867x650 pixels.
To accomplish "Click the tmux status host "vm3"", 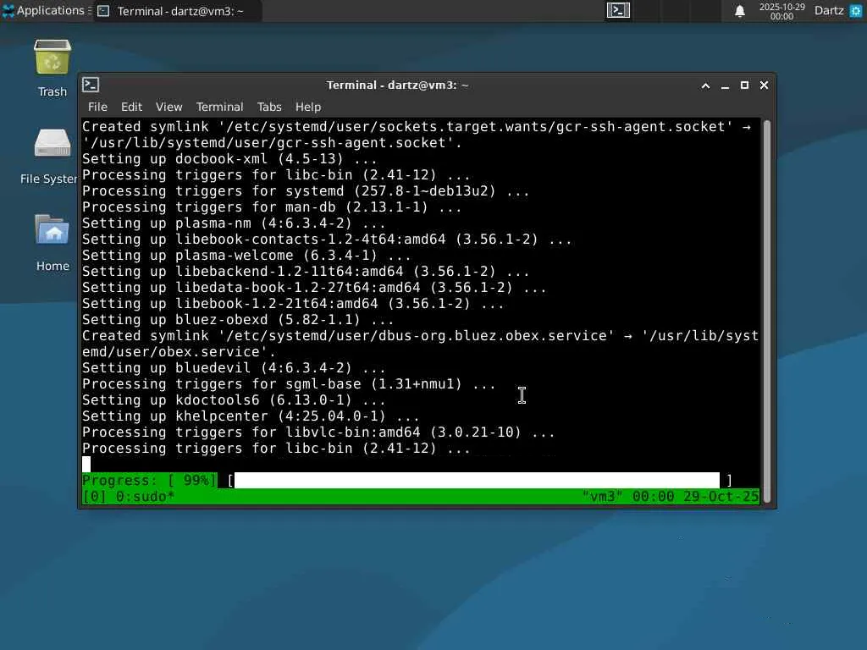I will coord(602,496).
